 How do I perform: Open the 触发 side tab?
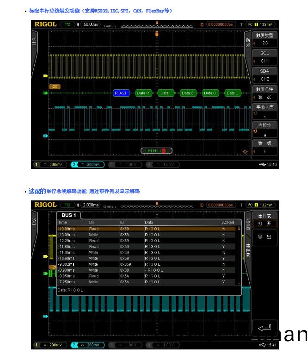(x=248, y=43)
